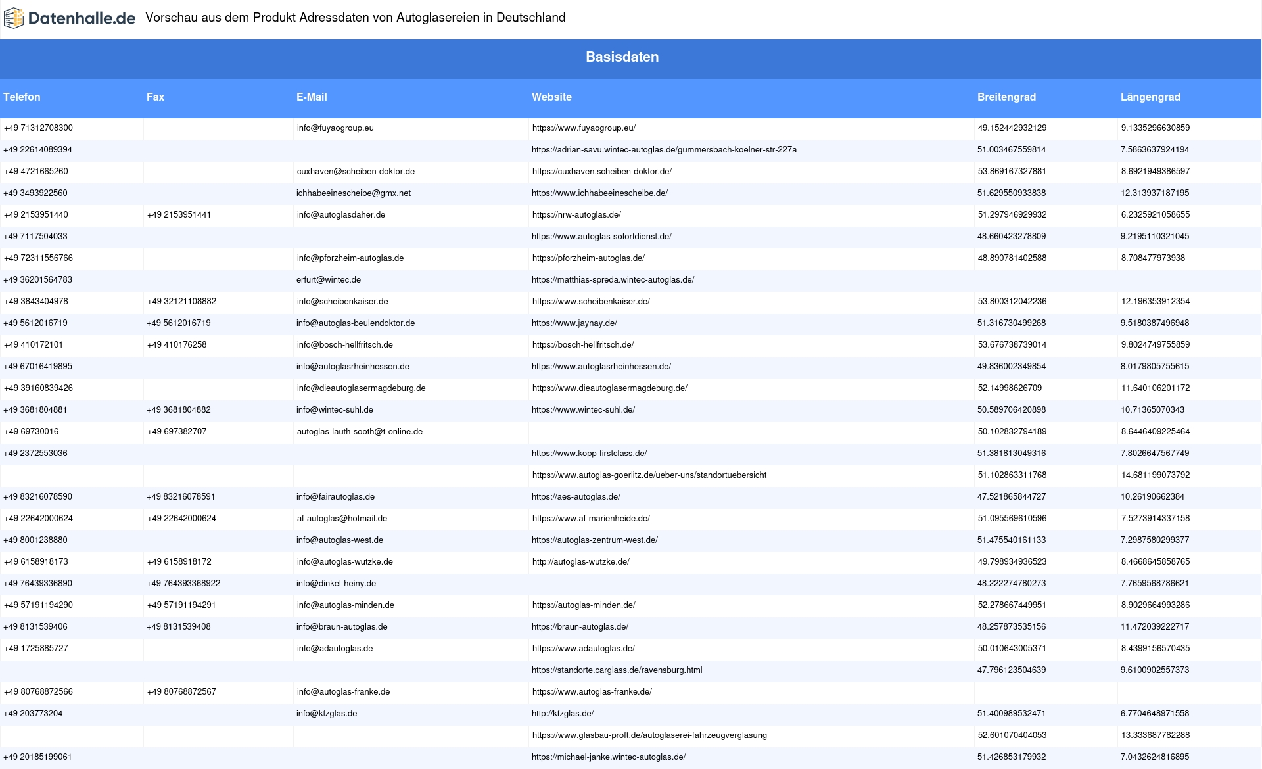
Task: Select email af-autoglas@hotmail.de
Action: (342, 519)
